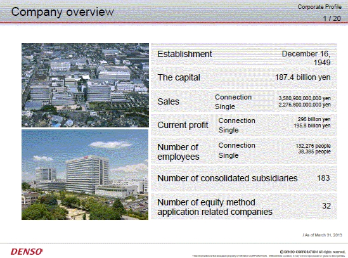Click the DENSO CORPORATION copyright notice

pos(313,252)
